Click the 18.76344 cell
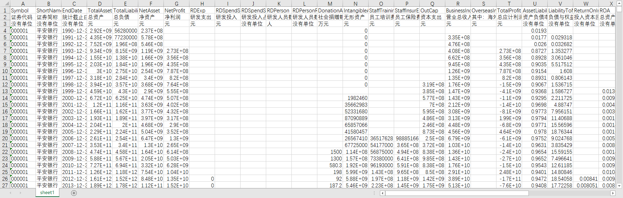This screenshot has height=198, width=623. (560, 132)
